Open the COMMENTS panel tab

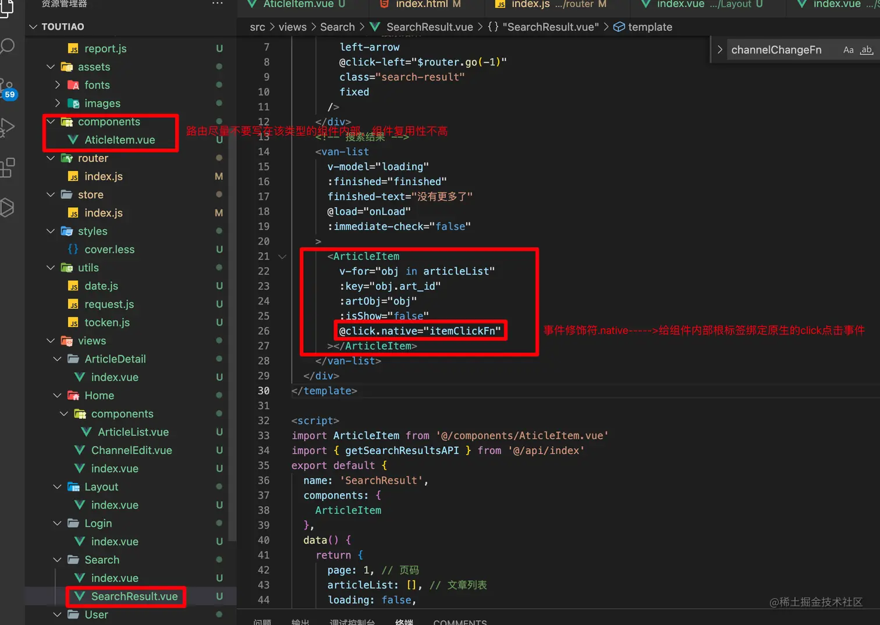(460, 622)
